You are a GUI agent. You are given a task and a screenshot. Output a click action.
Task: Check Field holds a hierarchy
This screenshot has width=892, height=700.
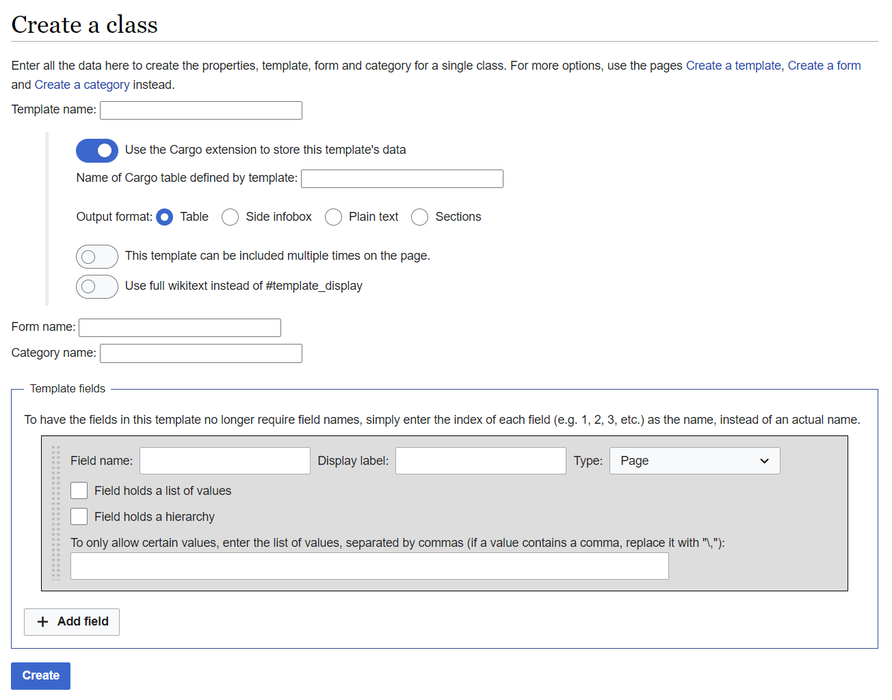(79, 517)
